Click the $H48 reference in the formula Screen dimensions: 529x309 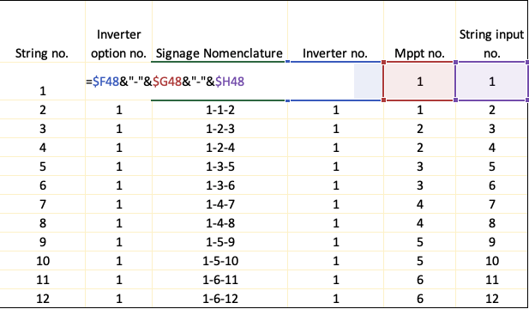pos(230,82)
